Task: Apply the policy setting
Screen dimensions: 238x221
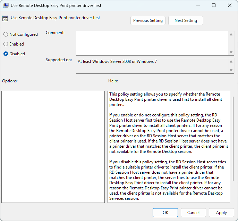Action: tap(221, 213)
